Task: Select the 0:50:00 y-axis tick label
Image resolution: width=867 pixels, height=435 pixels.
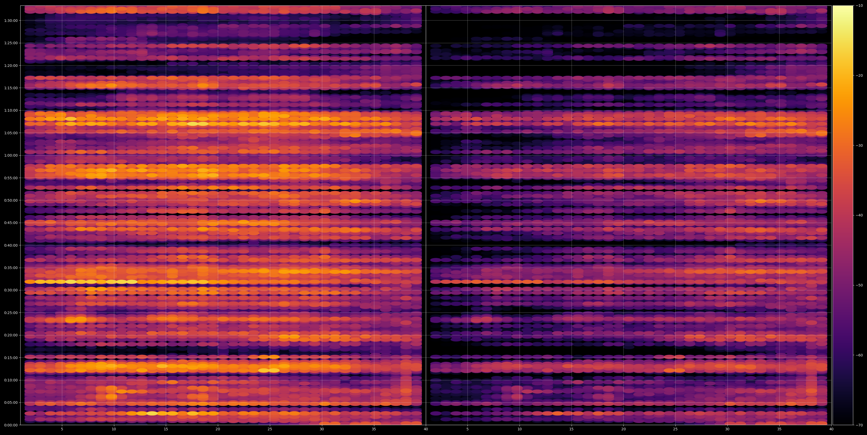Action: (11, 200)
